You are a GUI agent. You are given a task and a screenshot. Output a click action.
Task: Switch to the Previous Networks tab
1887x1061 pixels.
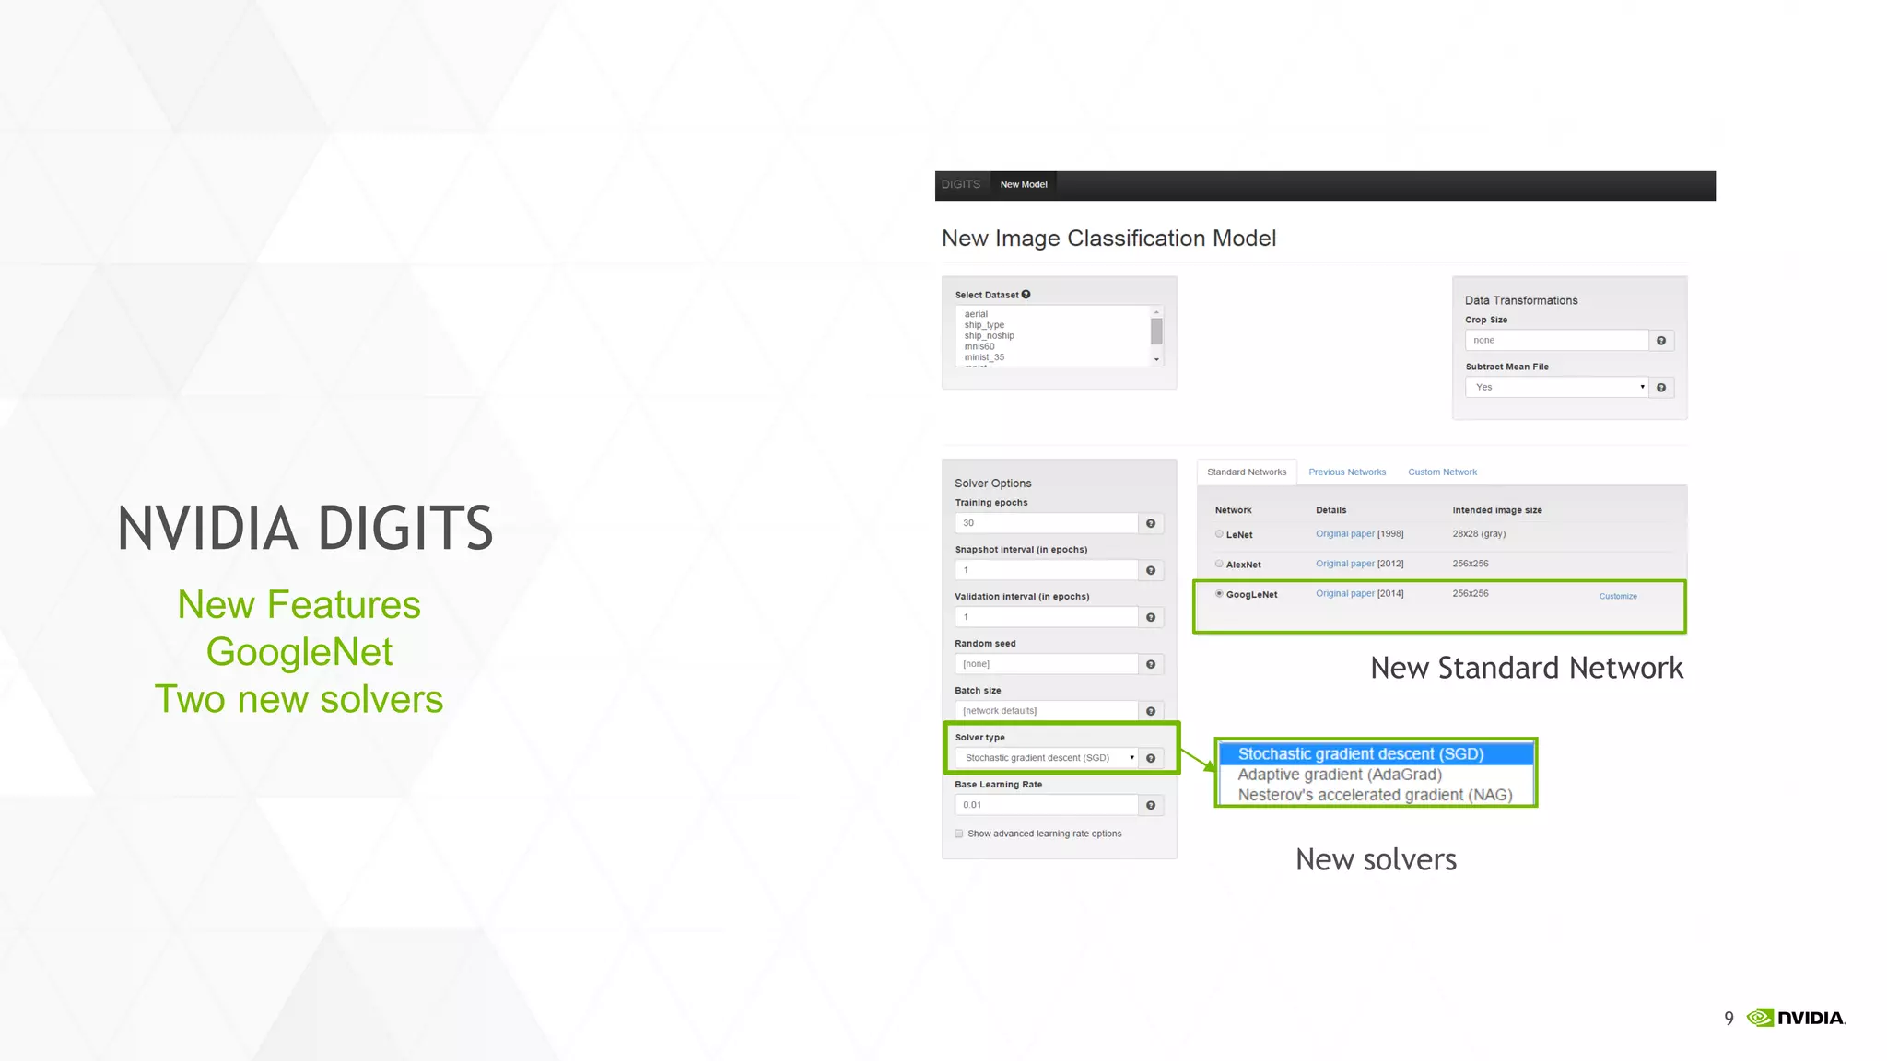tap(1346, 472)
